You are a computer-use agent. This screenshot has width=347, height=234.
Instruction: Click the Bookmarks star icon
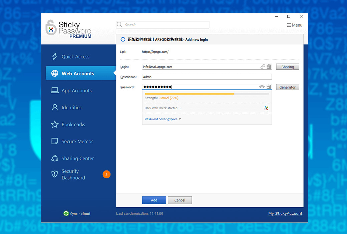click(x=55, y=124)
